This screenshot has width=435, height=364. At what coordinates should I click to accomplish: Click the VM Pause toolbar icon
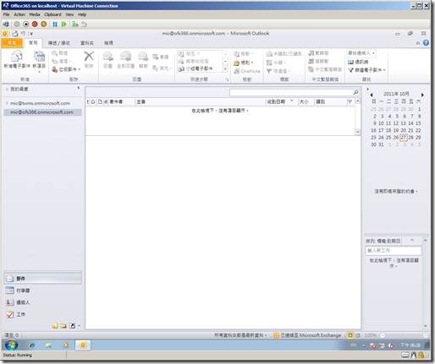pyautogui.click(x=55, y=24)
